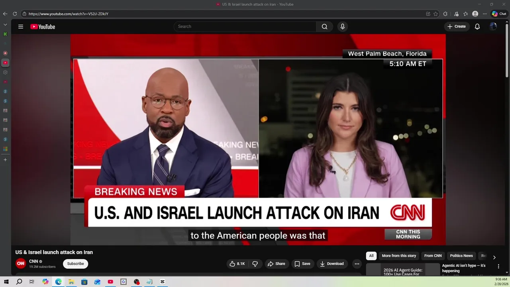The height and width of the screenshot is (287, 510).
Task: Go back in browser history
Action: tap(5, 14)
